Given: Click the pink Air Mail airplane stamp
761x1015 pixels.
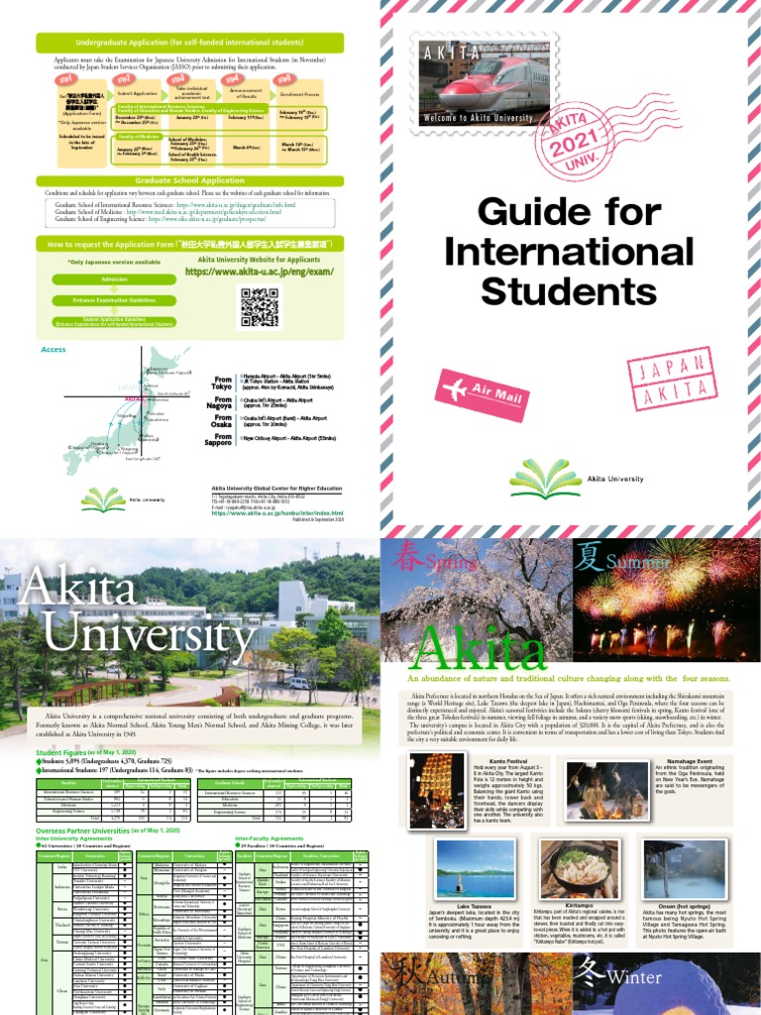Looking at the screenshot, I should (x=483, y=395).
